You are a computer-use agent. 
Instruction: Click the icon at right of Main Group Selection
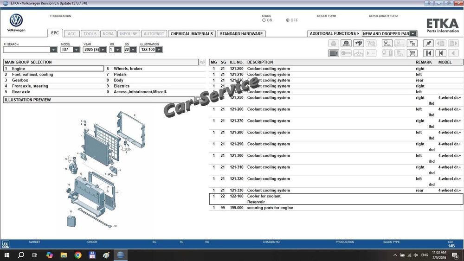coord(202,63)
